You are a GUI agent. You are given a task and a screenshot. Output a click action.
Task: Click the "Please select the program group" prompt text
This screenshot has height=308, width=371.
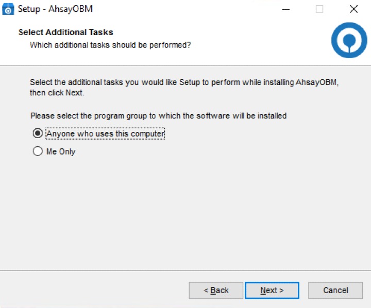159,116
